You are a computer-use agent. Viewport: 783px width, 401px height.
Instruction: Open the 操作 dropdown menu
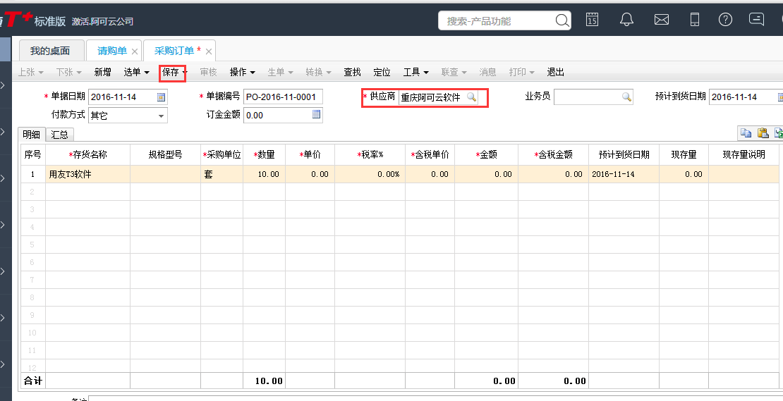tap(242, 73)
